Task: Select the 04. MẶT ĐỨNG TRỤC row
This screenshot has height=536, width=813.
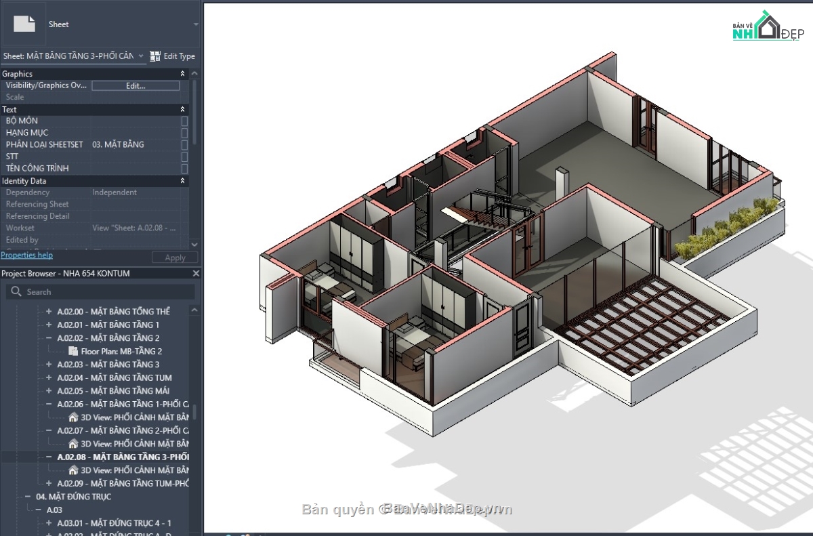Action: (x=74, y=497)
